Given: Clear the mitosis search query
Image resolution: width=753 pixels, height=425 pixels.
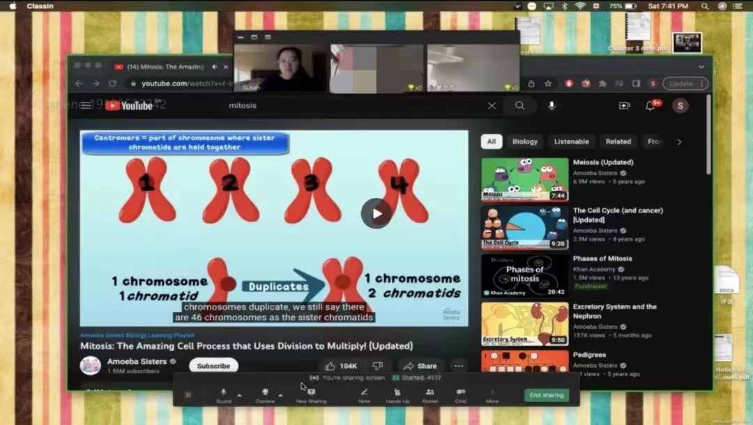Looking at the screenshot, I should coord(492,105).
